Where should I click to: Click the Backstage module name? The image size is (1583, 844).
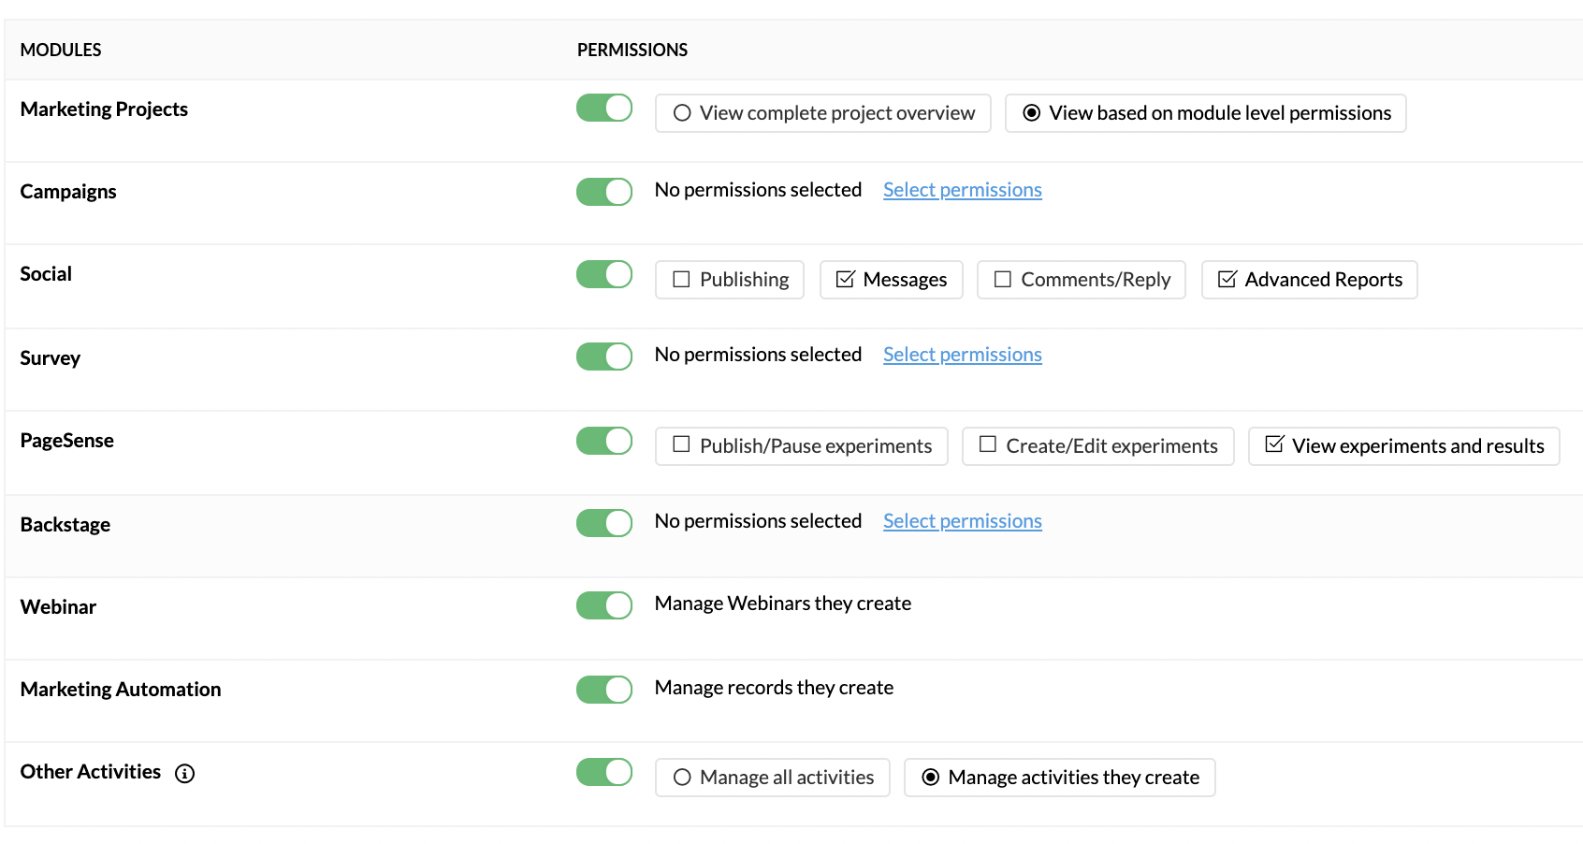[65, 525]
